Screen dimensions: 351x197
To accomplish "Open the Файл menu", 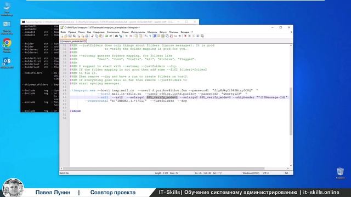I will point(63,32).
